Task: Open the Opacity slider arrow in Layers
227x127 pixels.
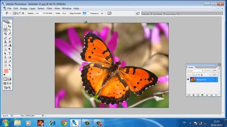Action: [x=219, y=71]
